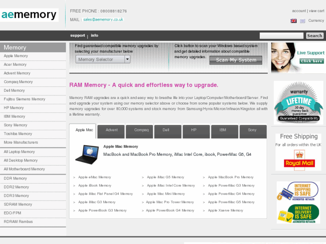326x244 pixels.
Task: Open SDRAM Memory sidebar link
Action: click(x=18, y=205)
